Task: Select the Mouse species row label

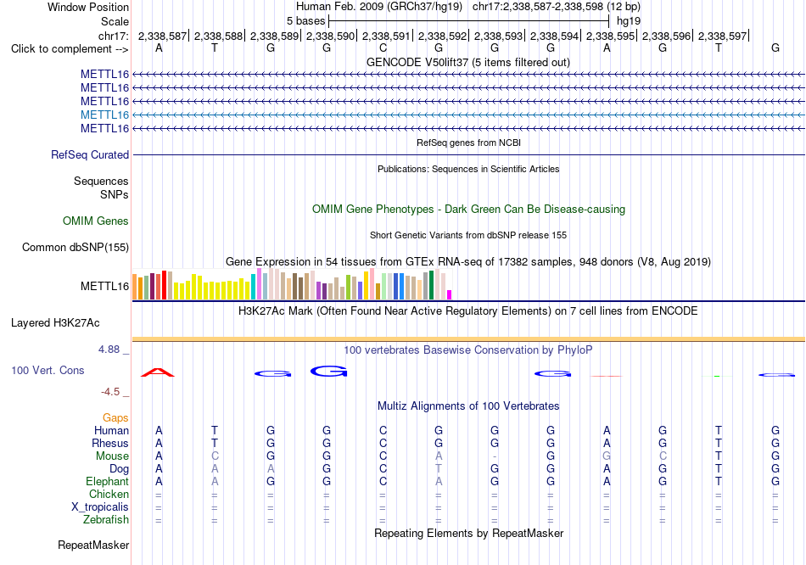Action: pyautogui.click(x=112, y=456)
